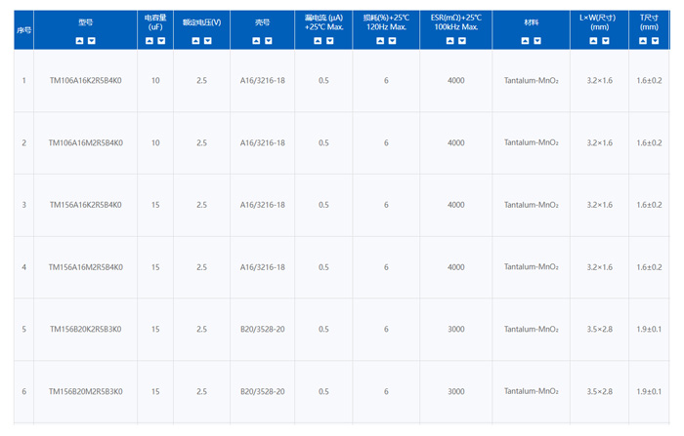Sort 壳号 column ascending
This screenshot has height=436, width=684.
click(x=256, y=41)
